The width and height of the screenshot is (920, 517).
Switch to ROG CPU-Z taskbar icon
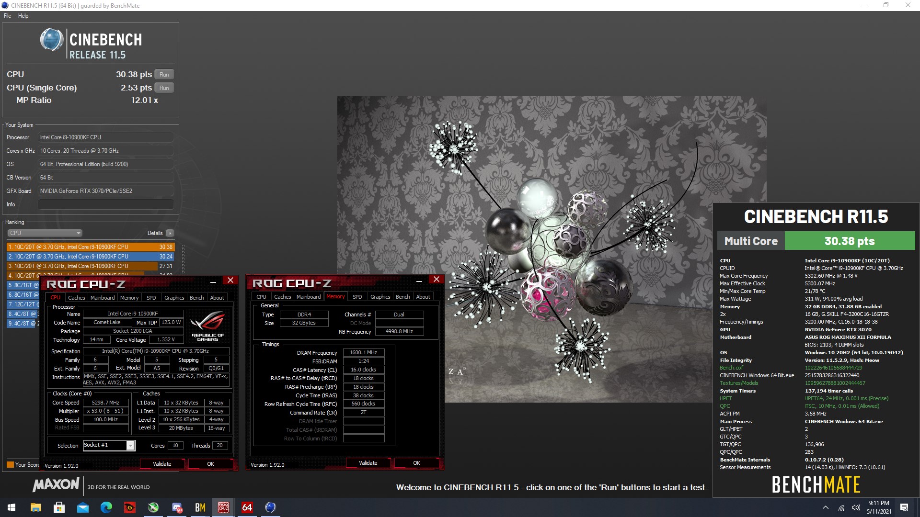click(x=224, y=507)
